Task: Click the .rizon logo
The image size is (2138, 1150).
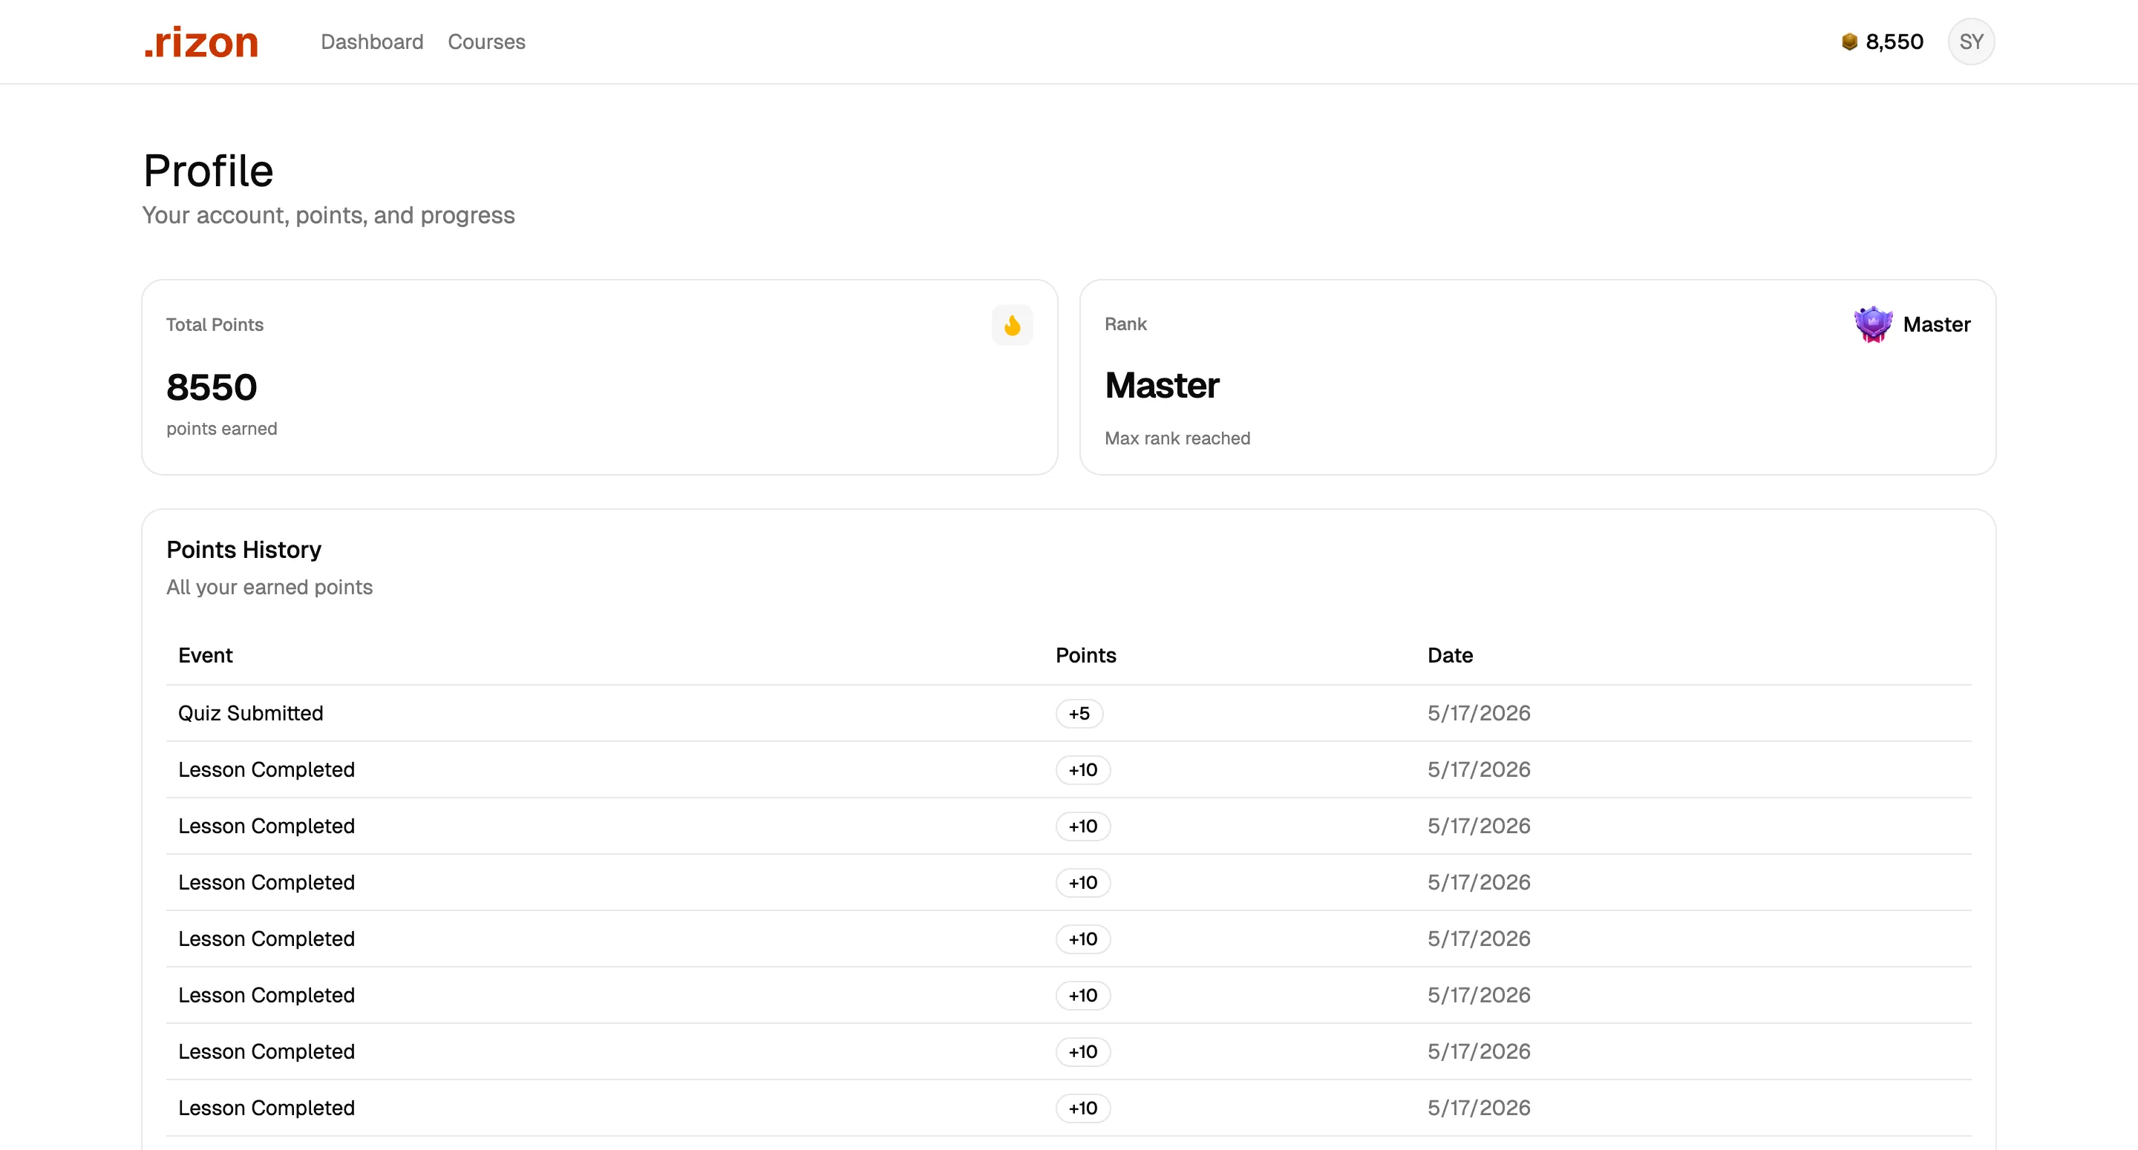Action: click(201, 42)
